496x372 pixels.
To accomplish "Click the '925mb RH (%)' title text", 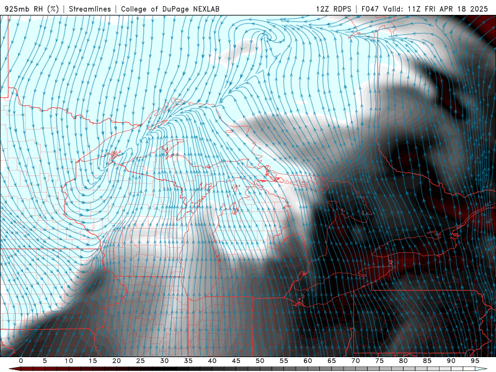I will (x=32, y=9).
